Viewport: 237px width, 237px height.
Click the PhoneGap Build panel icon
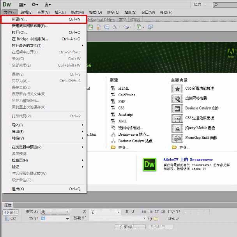point(177,138)
